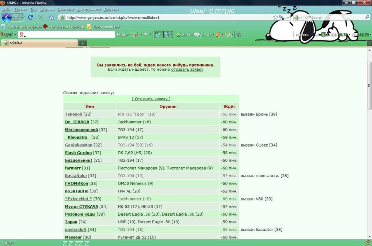Open player Масянькинский profile link
This screenshot has height=246, width=372.
click(81, 129)
